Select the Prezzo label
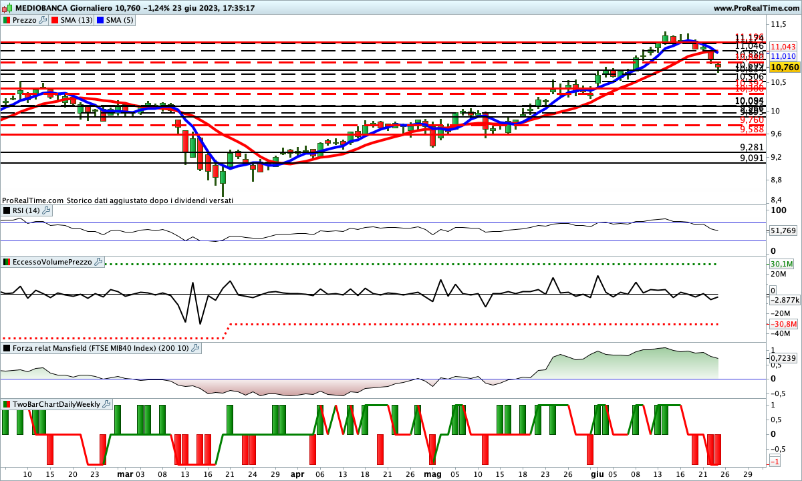Image resolution: width=802 pixels, height=481 pixels. click(x=25, y=20)
